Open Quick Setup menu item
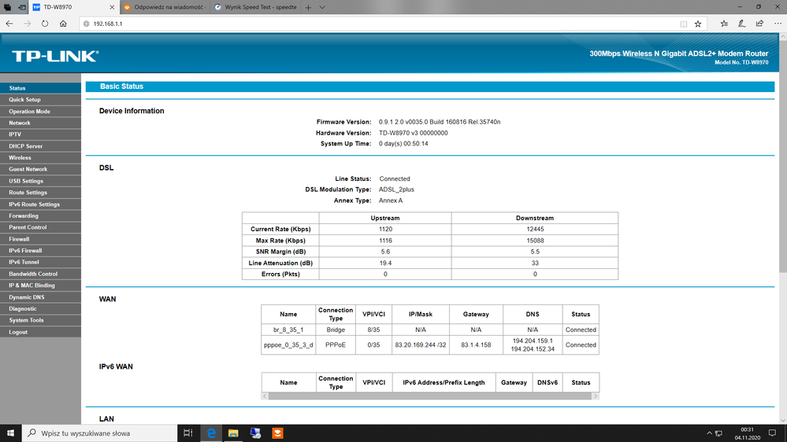The height and width of the screenshot is (442, 787). coord(40,100)
